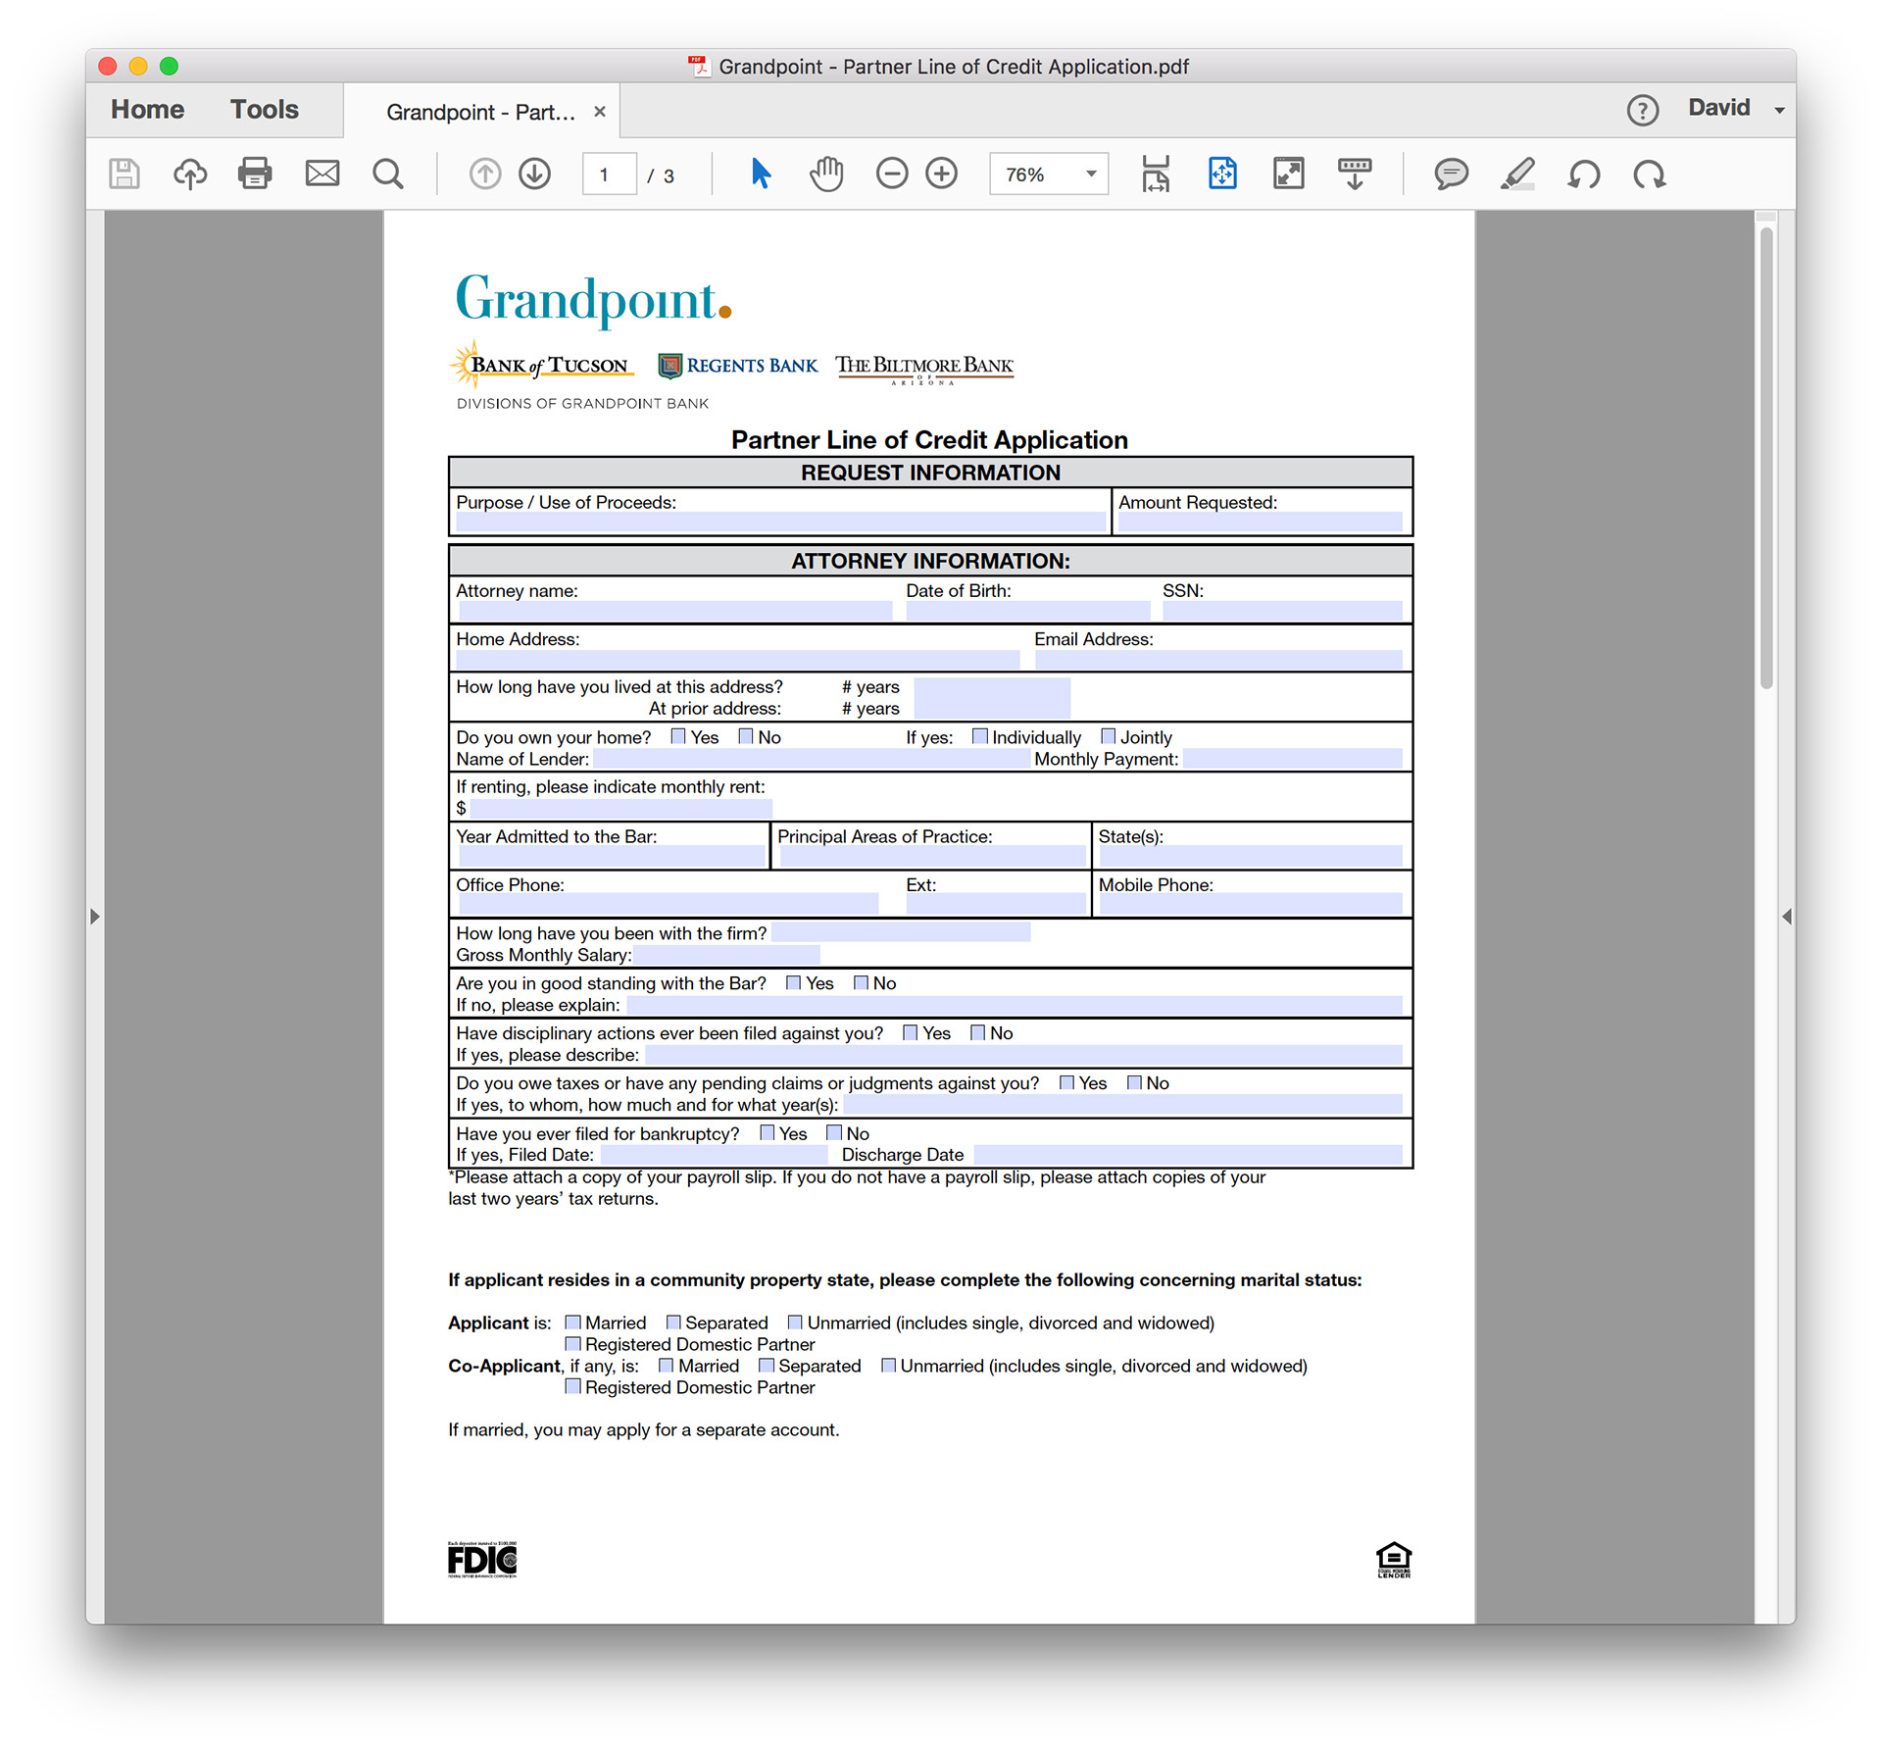Activate the Hand pan tool

[826, 175]
